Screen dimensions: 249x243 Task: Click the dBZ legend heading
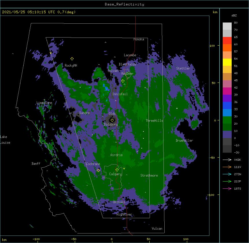tap(234, 15)
